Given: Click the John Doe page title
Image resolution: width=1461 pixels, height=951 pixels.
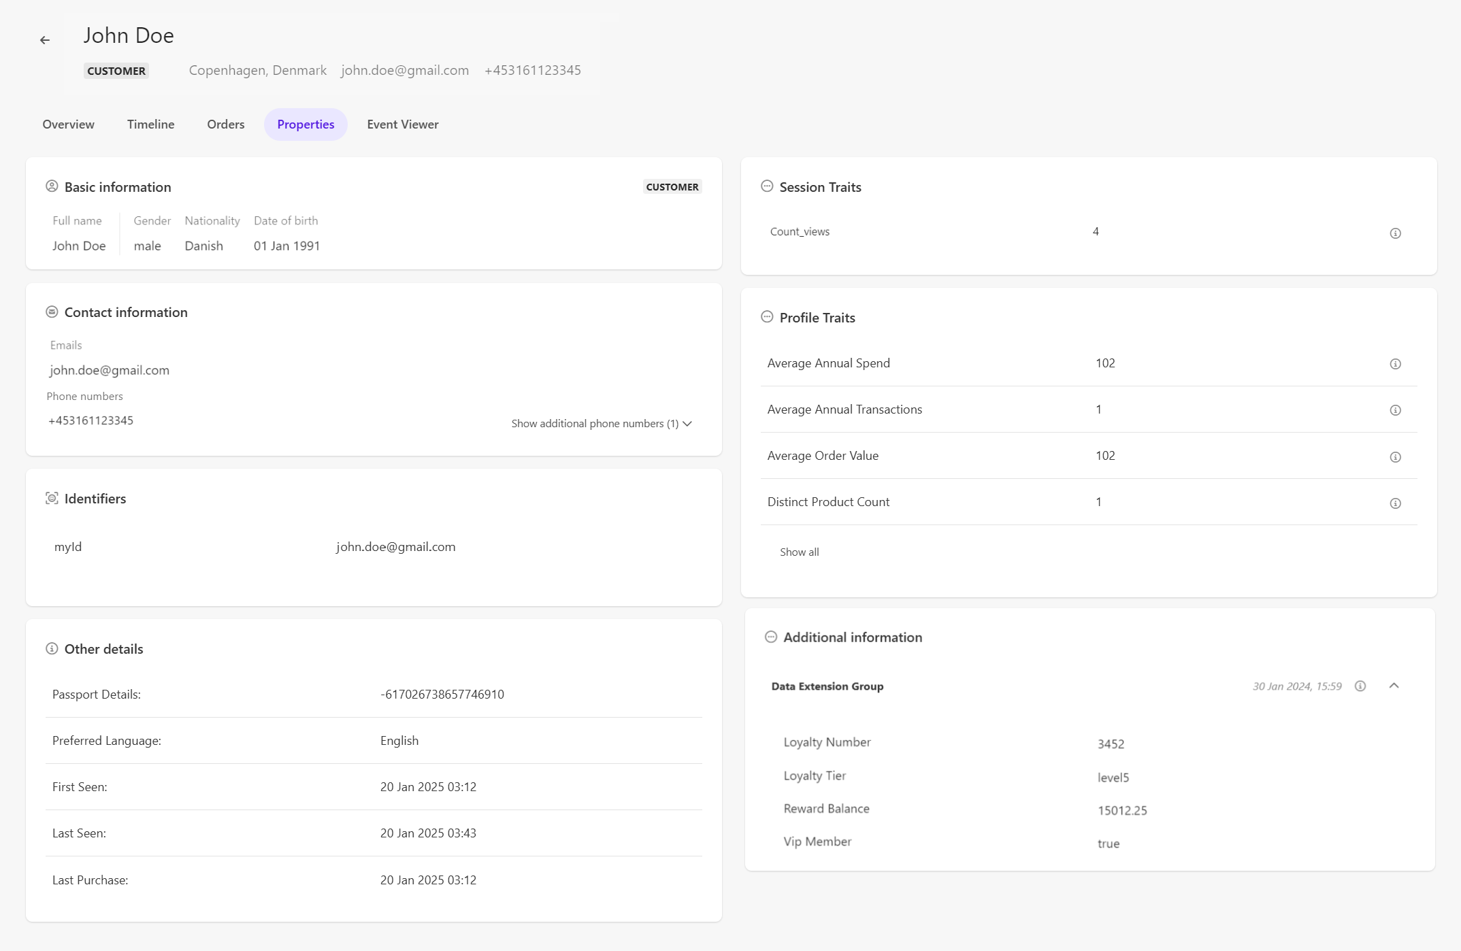Looking at the screenshot, I should point(129,35).
